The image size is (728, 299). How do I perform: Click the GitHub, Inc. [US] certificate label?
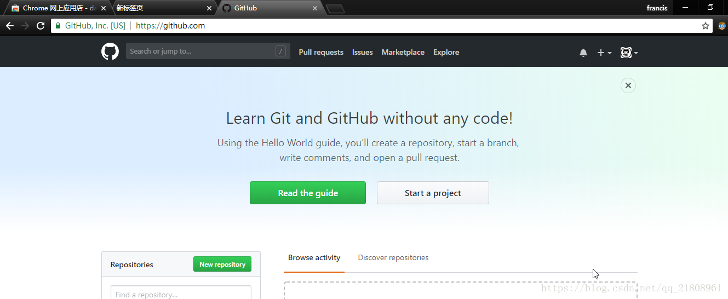pos(95,26)
